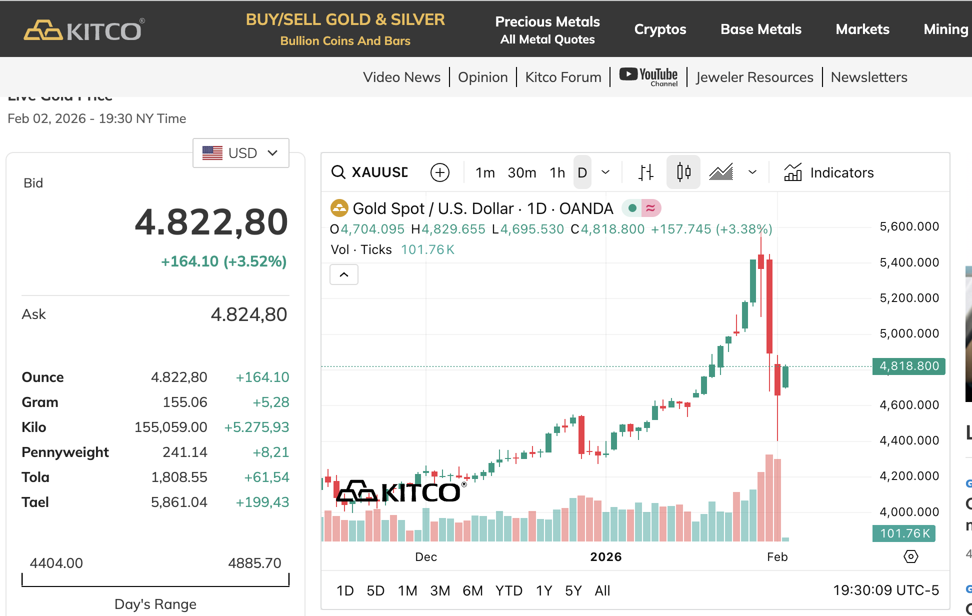This screenshot has height=616, width=972.
Task: Click Buy/Sell Gold & Silver link
Action: [345, 29]
